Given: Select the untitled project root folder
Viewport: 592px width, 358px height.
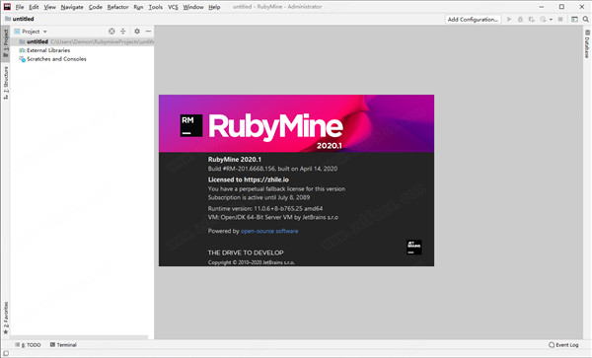Looking at the screenshot, I should coord(82,41).
